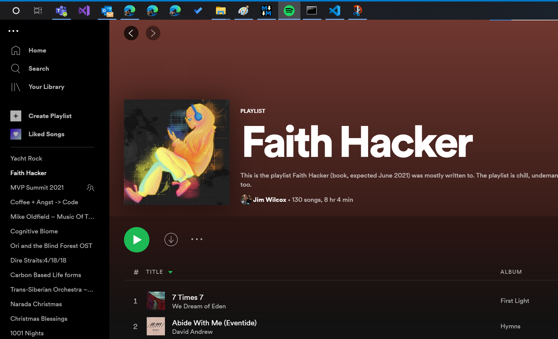Screen dimensions: 558x339
Task: Open the Microsoft To Do checkmark icon
Action: point(198,11)
